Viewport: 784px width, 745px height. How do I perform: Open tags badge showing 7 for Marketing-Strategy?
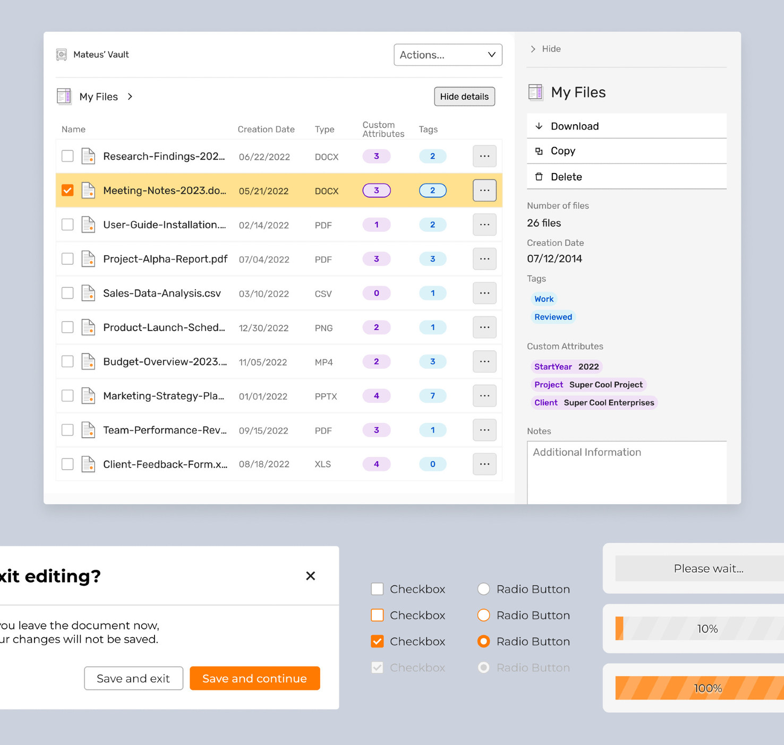pos(432,396)
